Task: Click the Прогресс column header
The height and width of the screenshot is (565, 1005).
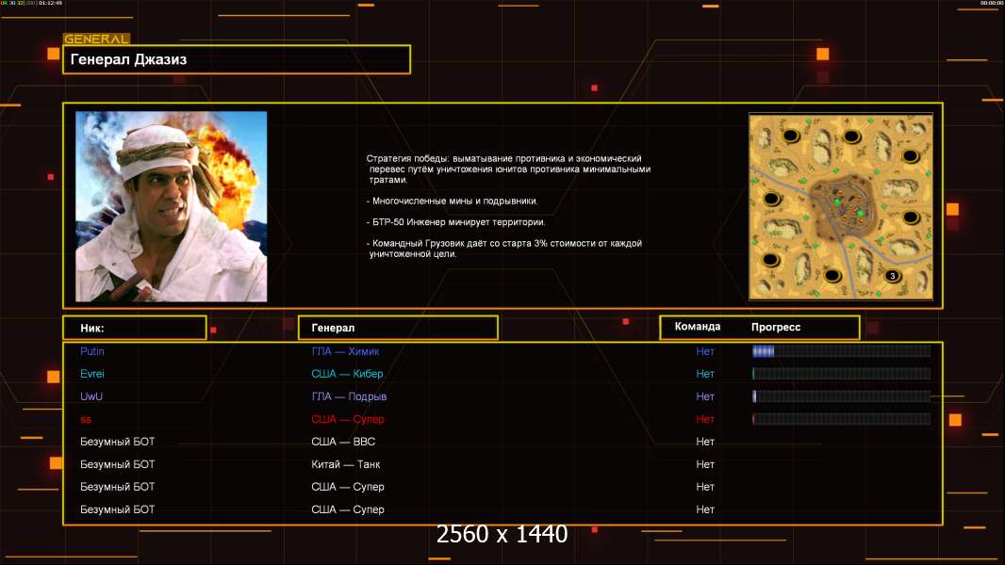Action: 776,327
